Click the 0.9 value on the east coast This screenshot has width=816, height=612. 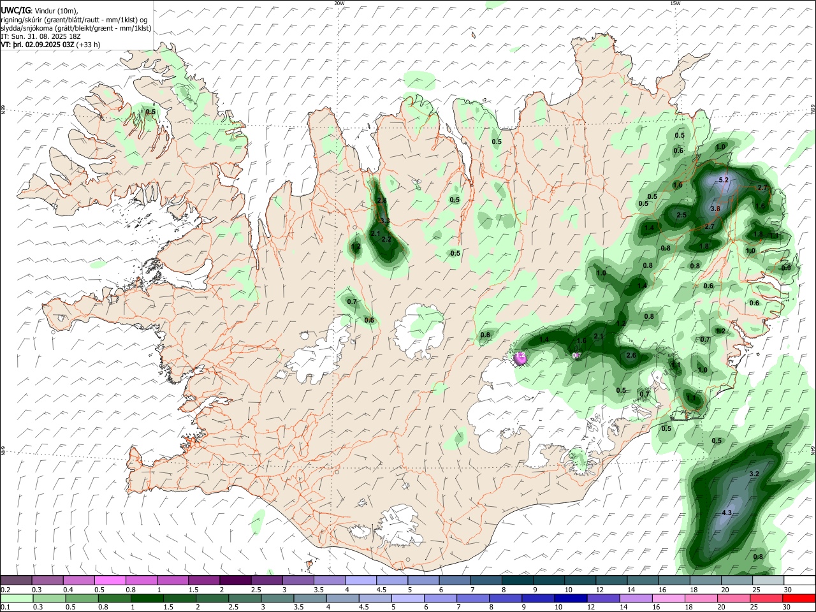[786, 268]
